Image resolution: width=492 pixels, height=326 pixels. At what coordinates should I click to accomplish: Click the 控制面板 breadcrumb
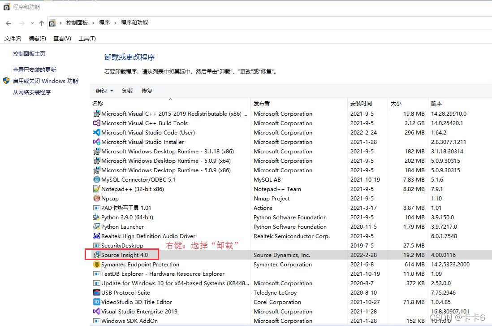click(77, 23)
